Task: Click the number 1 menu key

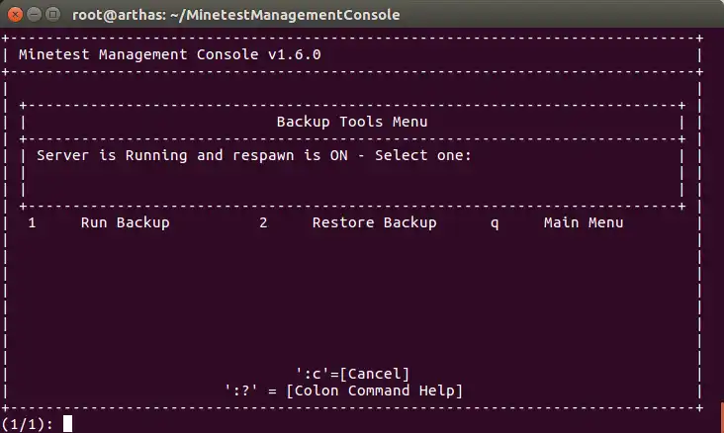Action: 32,223
